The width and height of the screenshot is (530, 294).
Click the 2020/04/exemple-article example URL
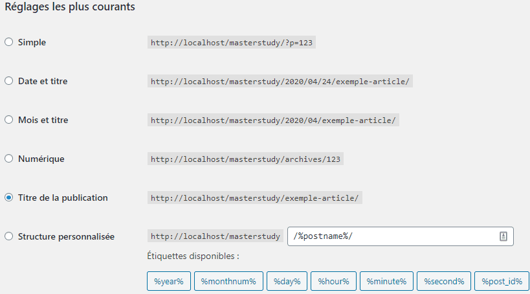(x=273, y=120)
